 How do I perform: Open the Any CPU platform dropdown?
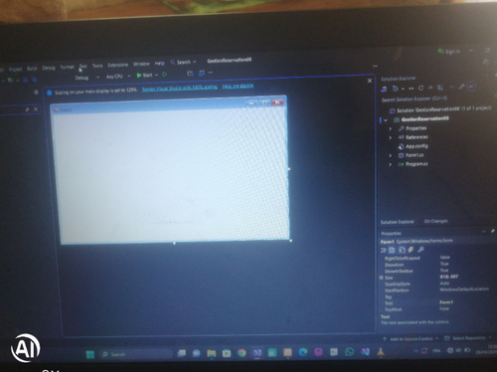pyautogui.click(x=118, y=77)
